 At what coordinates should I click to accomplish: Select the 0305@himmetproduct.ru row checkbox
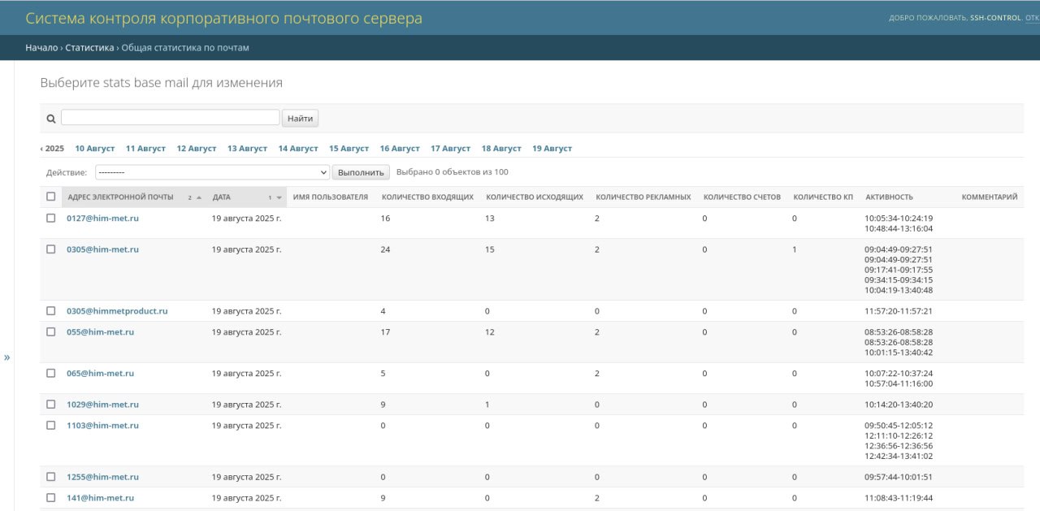[51, 311]
